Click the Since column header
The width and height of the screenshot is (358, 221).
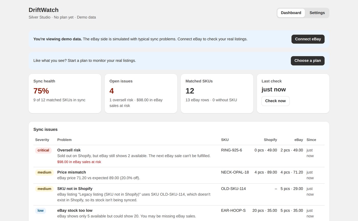[x=311, y=140]
